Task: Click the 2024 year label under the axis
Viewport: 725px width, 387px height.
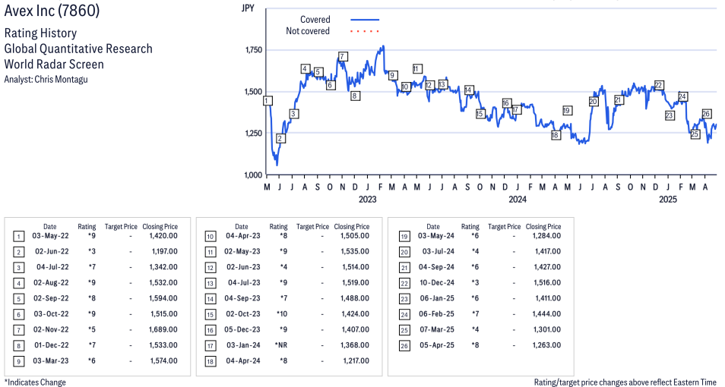Action: [x=518, y=200]
